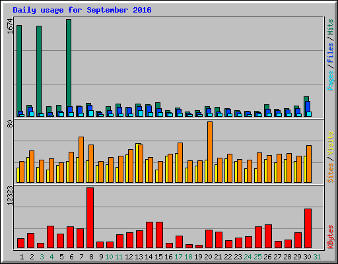Click day label 15 on the x-axis
The width and height of the screenshot is (338, 264).
(x=158, y=257)
